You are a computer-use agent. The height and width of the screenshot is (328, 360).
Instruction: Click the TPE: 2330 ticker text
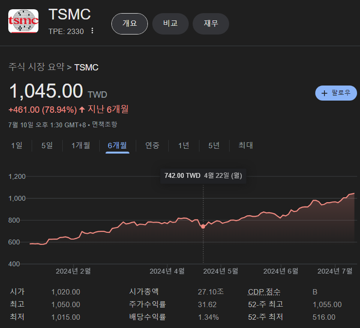66,32
